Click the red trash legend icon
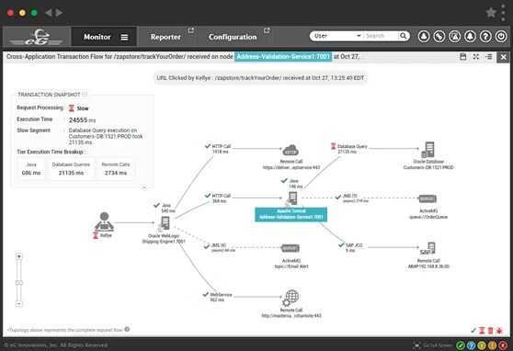The height and width of the screenshot is (351, 513). click(x=490, y=331)
